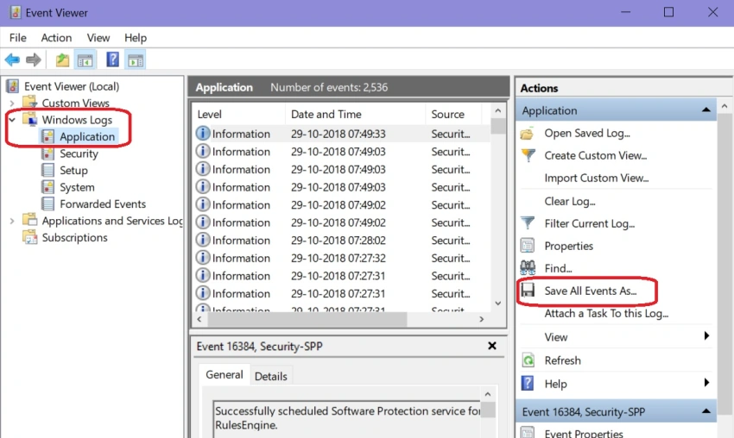Screen dimensions: 734x438
Task: Collapse the Event 16384 actions section
Action: [706, 412]
